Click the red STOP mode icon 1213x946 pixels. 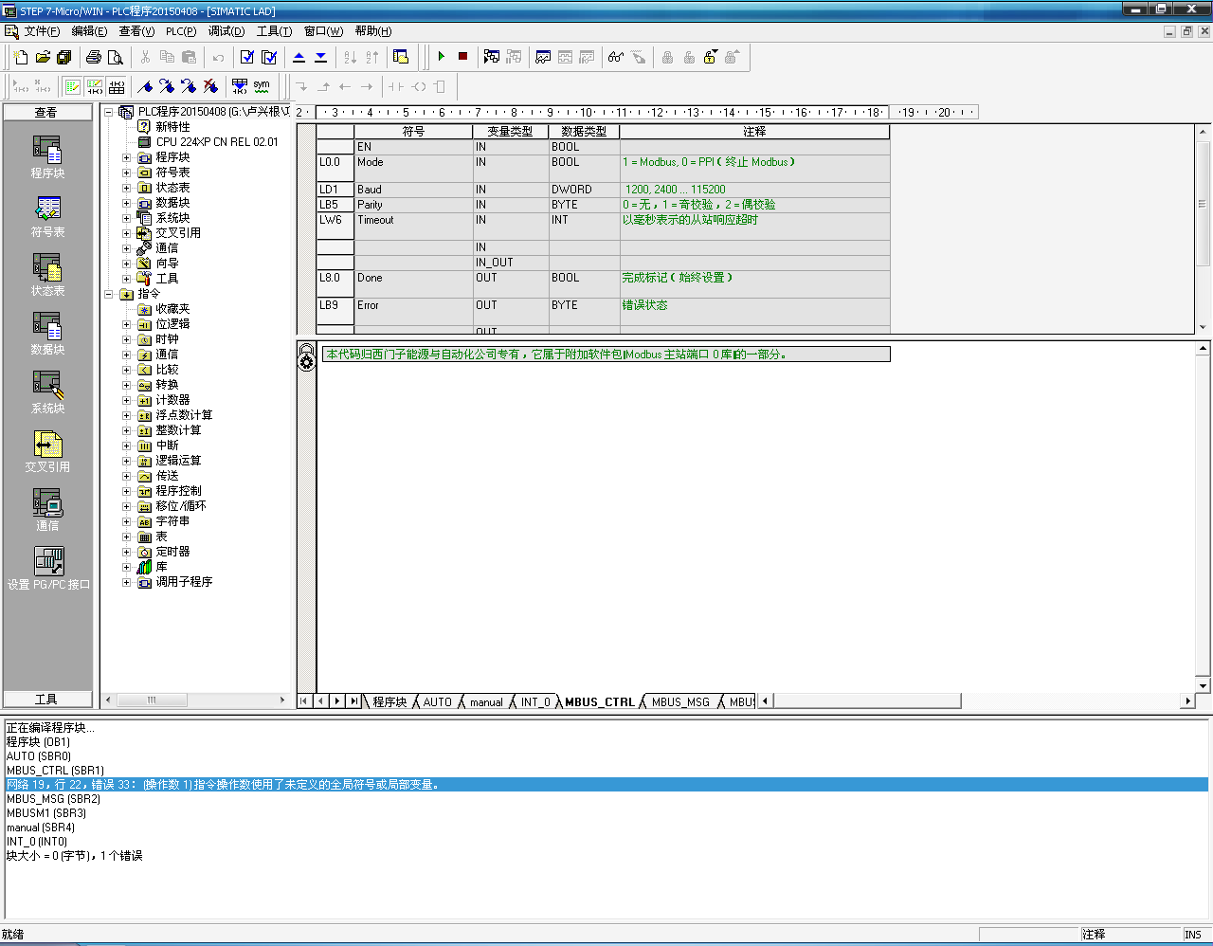[x=462, y=57]
